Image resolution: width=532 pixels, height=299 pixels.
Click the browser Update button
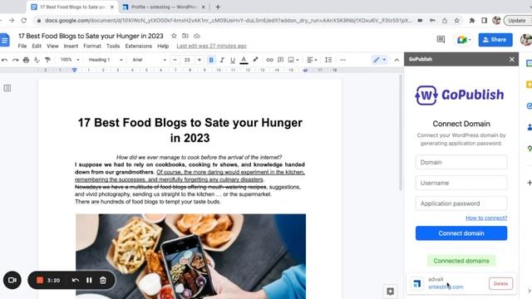[517, 21]
